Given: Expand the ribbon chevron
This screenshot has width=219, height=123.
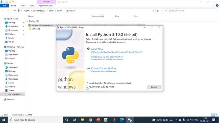Looking at the screenshot, I should point(214,5).
